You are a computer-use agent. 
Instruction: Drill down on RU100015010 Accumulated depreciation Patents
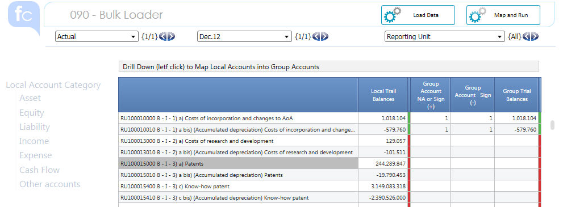click(239, 175)
